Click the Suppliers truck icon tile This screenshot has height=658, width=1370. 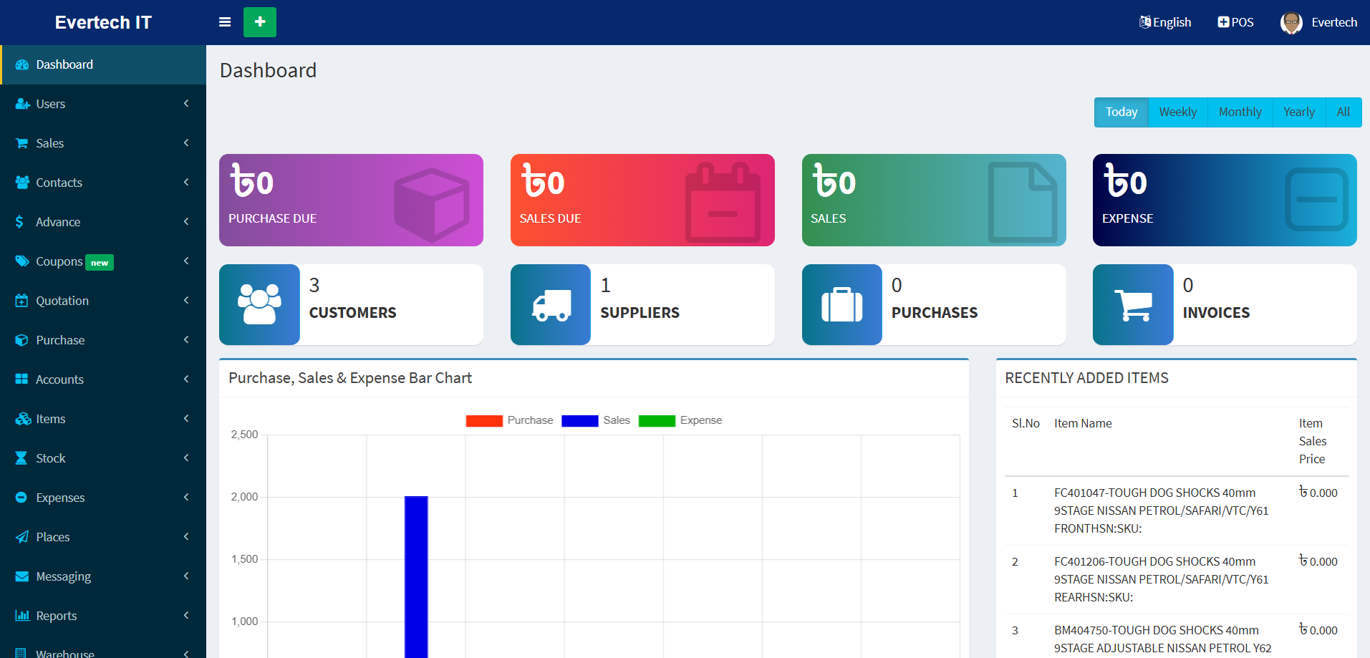coord(551,305)
